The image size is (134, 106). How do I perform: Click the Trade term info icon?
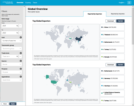pos(21,53)
